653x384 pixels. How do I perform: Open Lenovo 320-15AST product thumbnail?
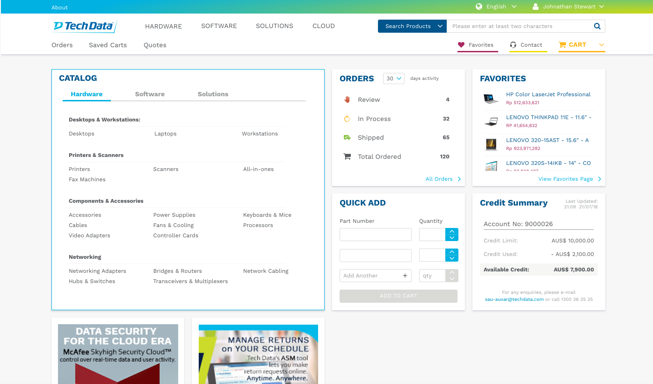[x=491, y=144]
